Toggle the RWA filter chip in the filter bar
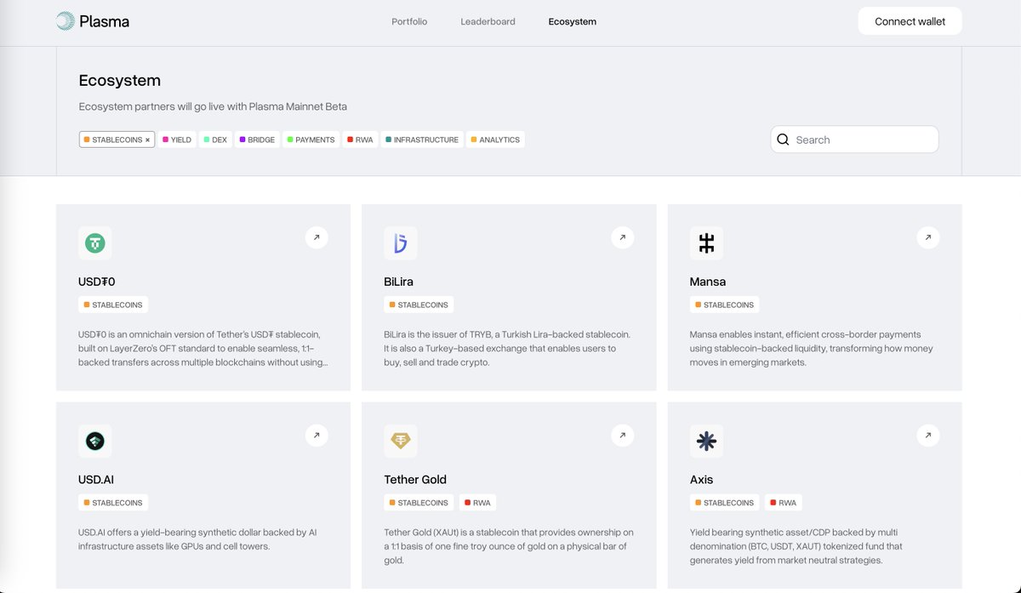Viewport: 1021px width, 593px height. [360, 140]
